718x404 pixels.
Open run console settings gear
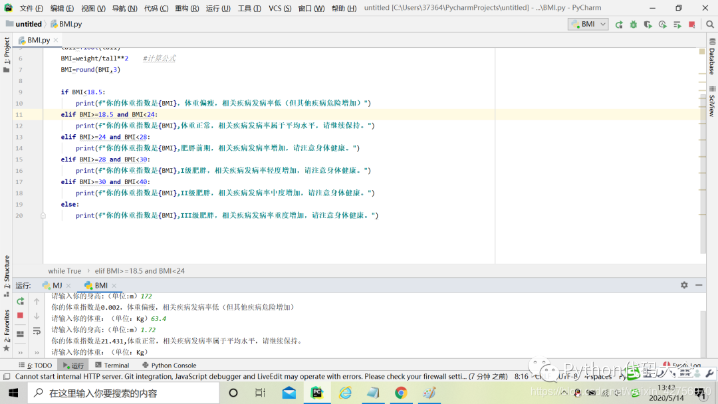pos(684,284)
